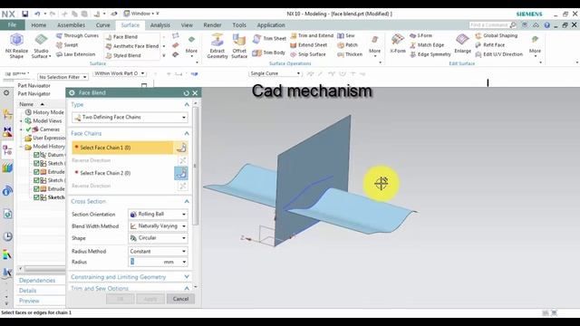The width and height of the screenshot is (580, 326).
Task: Open the Shape Circular dropdown
Action: point(158,238)
